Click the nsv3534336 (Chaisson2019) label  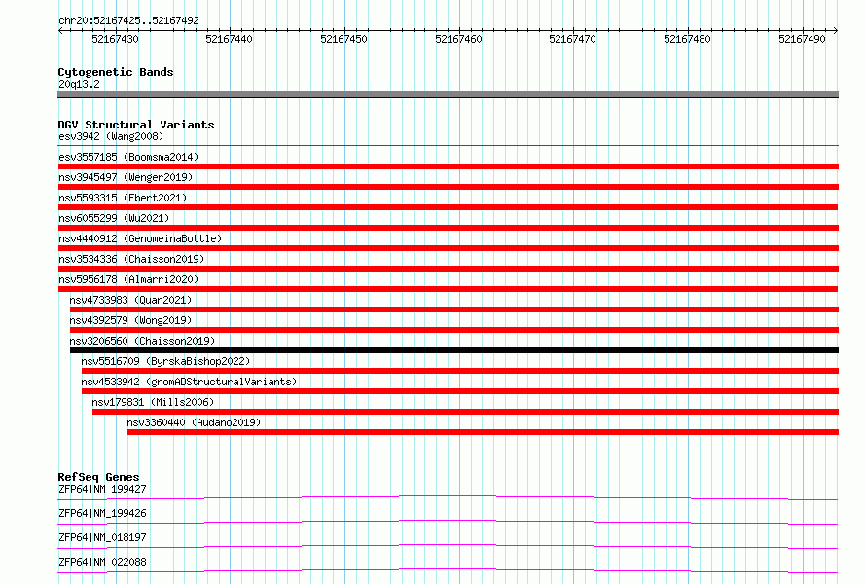131,259
